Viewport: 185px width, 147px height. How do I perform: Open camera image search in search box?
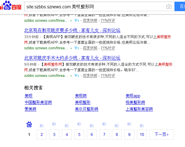pyautogui.click(x=169, y=6)
